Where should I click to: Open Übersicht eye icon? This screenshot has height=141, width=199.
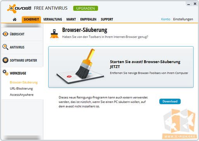(5, 34)
